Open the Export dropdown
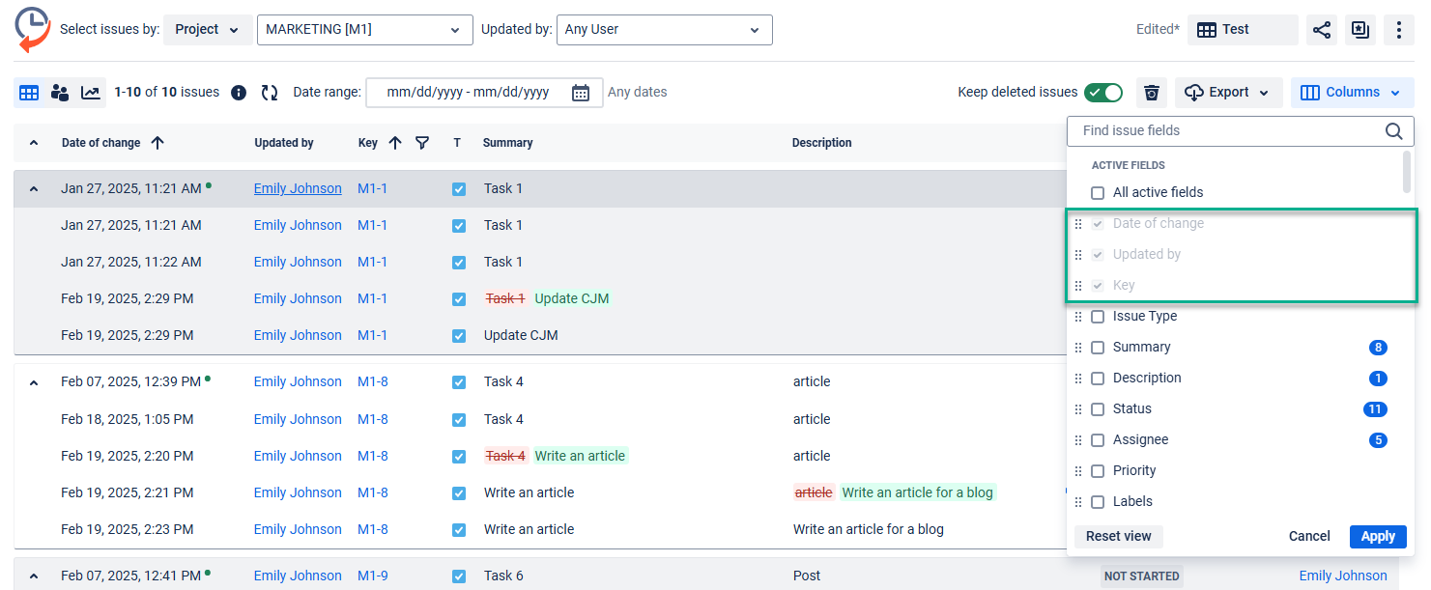1431x590 pixels. 1228,93
